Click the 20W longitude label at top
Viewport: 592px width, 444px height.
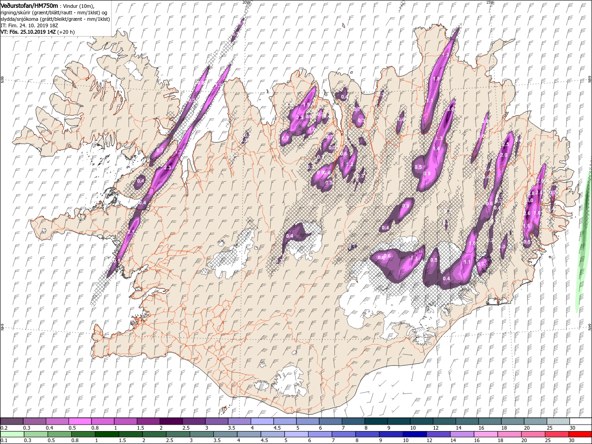click(247, 2)
